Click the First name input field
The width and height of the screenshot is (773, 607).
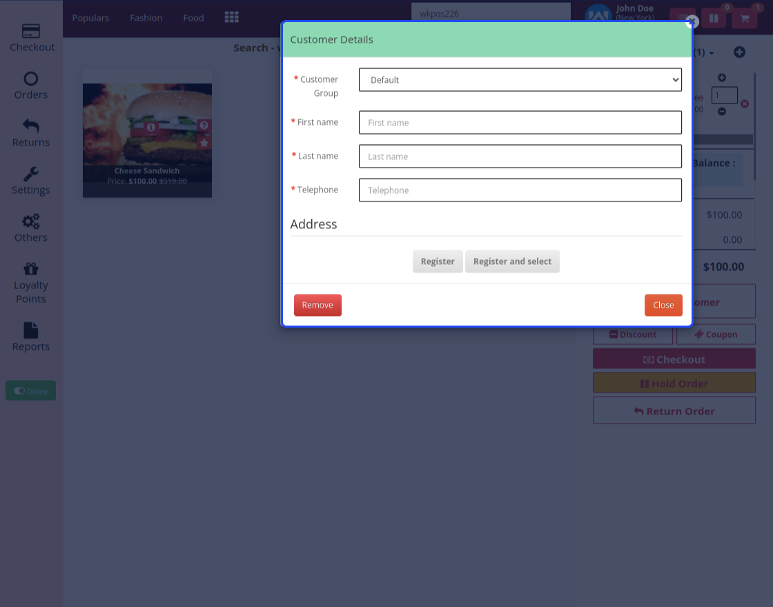click(520, 122)
